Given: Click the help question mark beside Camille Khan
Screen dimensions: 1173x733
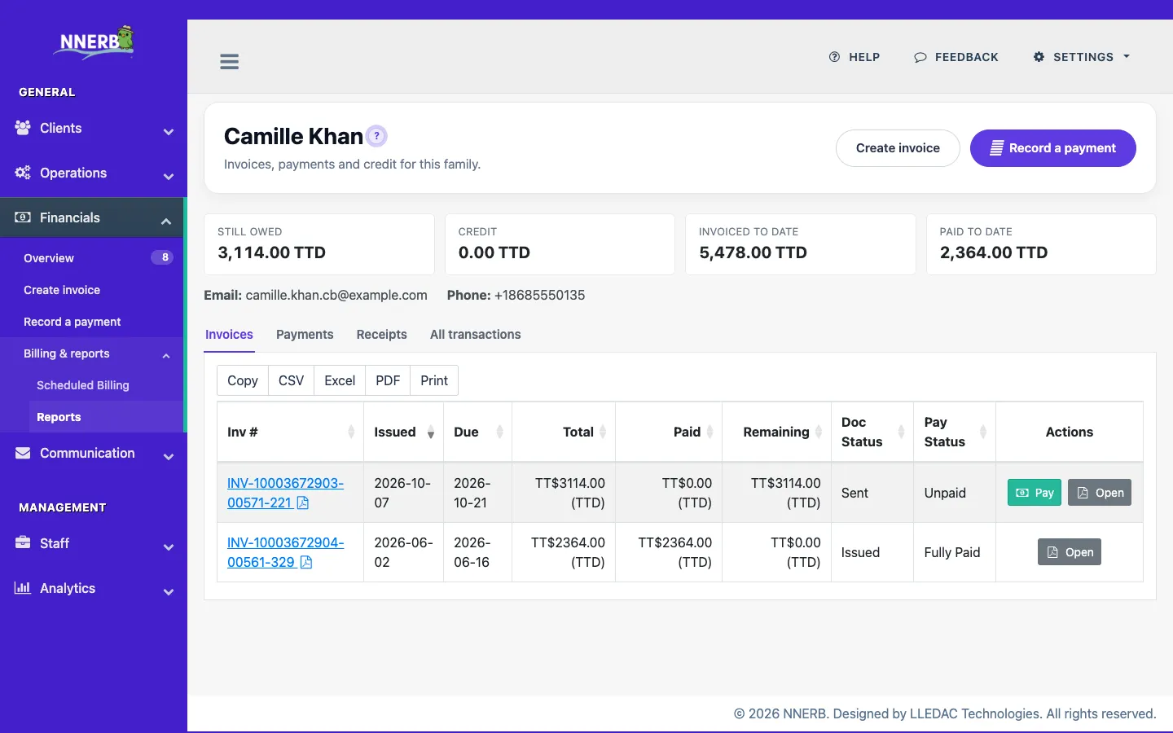Looking at the screenshot, I should click(376, 136).
